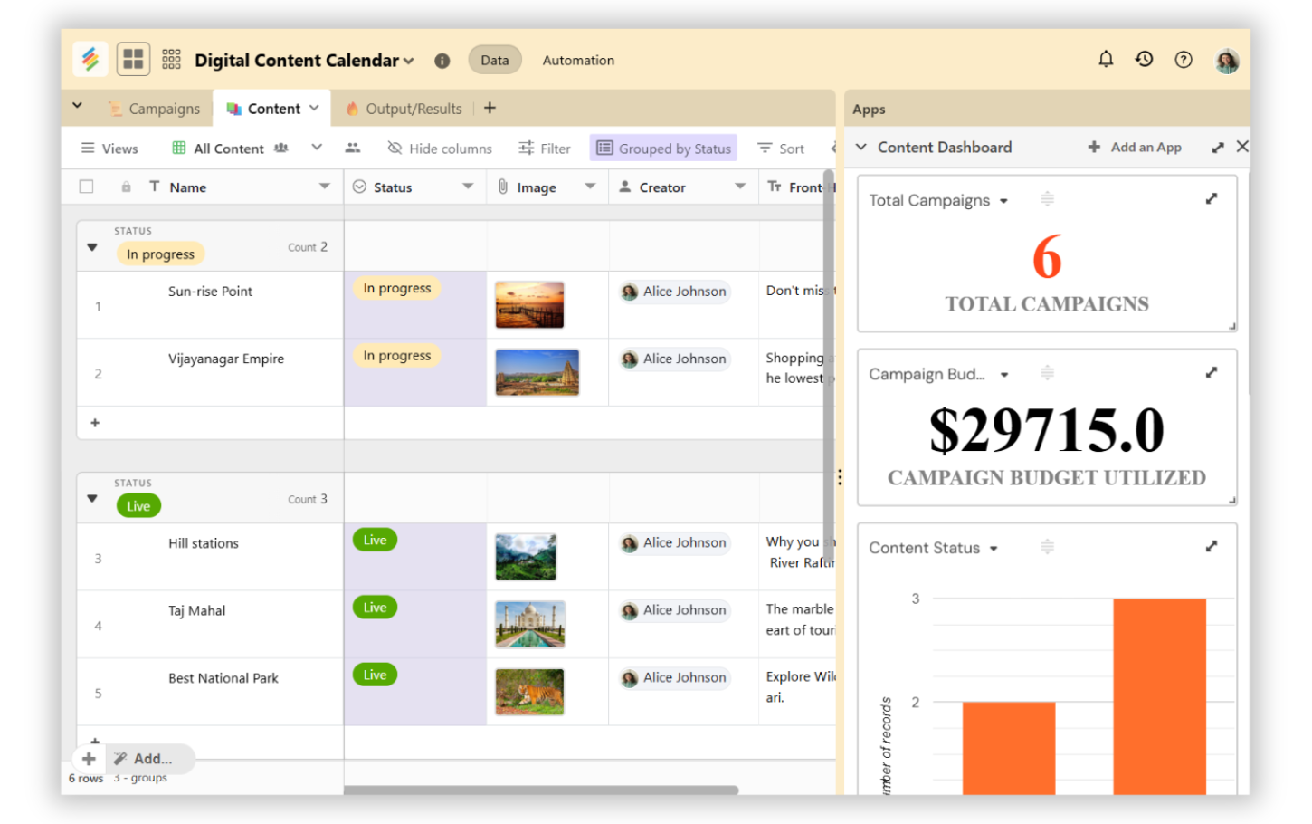Click the info icon beside the title
Viewport: 1312px width, 824px height.
[442, 61]
